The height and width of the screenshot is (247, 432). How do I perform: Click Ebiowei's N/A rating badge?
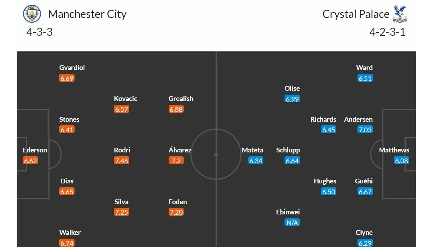click(x=292, y=223)
